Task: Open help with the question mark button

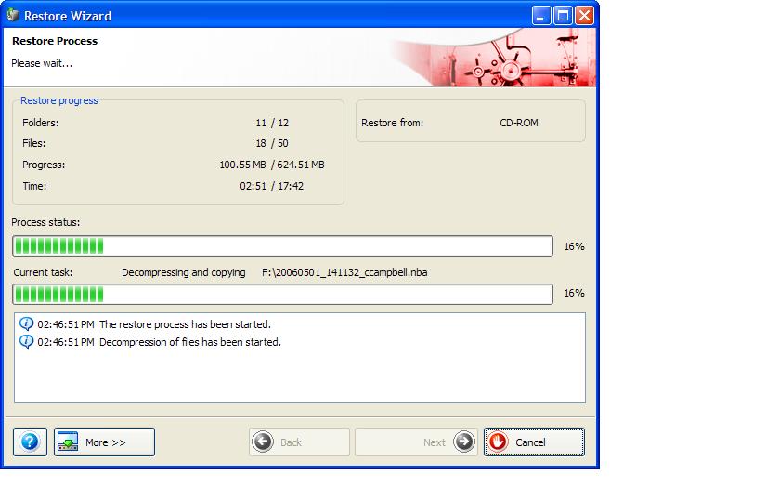Action: [x=30, y=442]
